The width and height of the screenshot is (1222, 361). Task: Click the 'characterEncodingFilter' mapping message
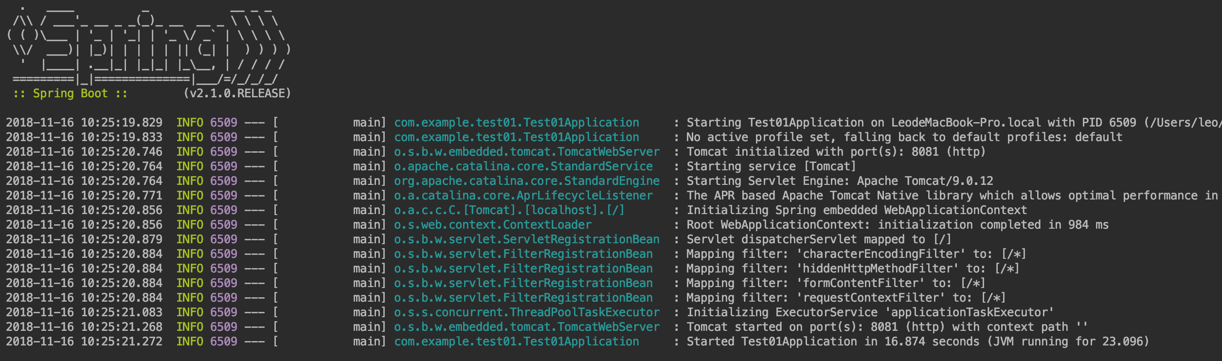[856, 254]
